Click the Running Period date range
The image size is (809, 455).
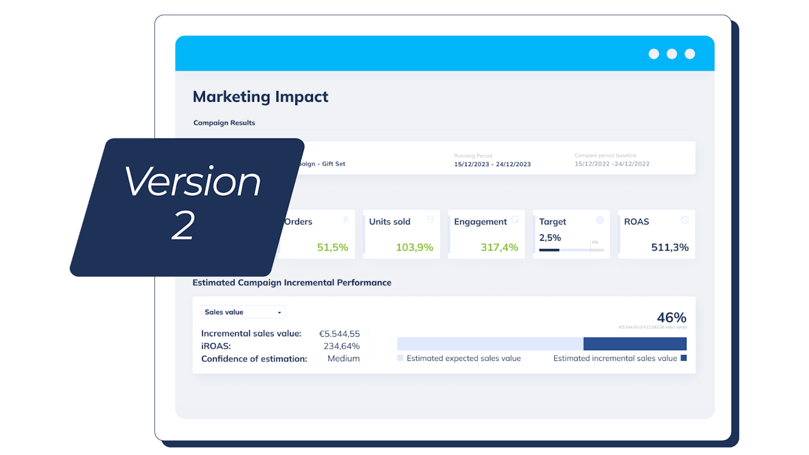(492, 164)
